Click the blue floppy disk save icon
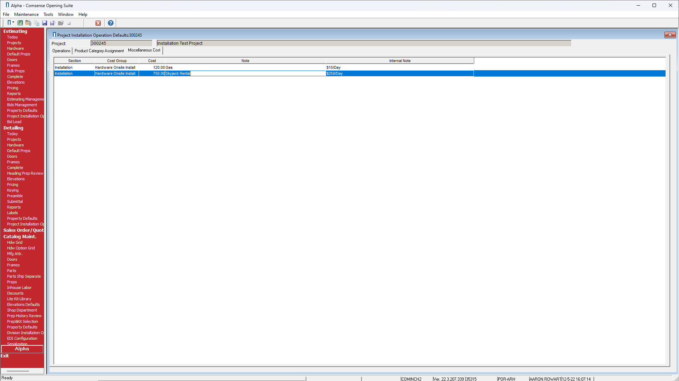Viewport: 679px width, 381px height. point(45,23)
